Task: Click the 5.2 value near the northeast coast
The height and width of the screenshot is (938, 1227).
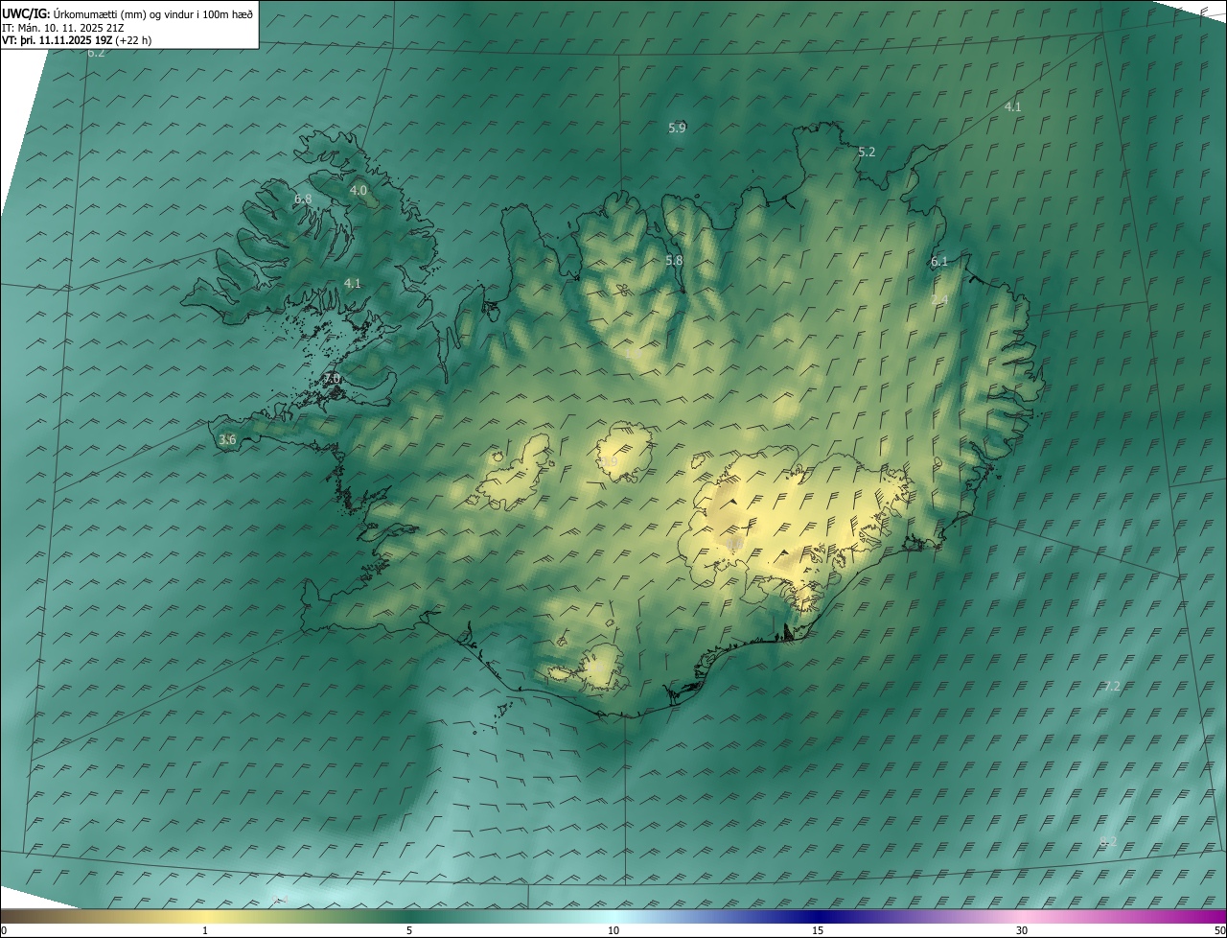Action: [x=867, y=152]
